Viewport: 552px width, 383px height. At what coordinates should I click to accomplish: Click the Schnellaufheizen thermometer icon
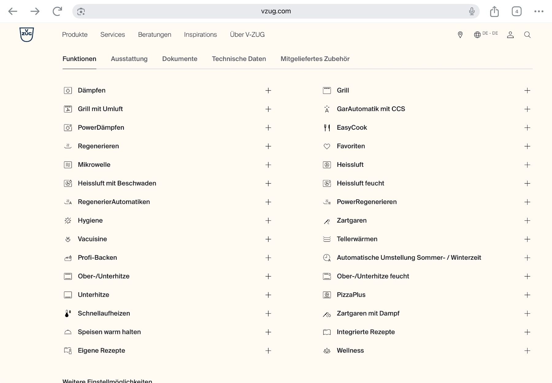(68, 313)
